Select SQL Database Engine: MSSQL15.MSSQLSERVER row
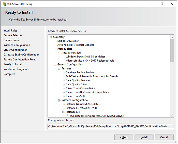Image resolution: width=178 pixels, height=144 pixels. (97, 116)
